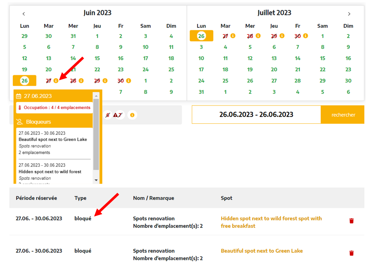The image size is (369, 264).
Task: Click calendar icon in the 27.06.2023 popup header
Action: click(x=19, y=96)
